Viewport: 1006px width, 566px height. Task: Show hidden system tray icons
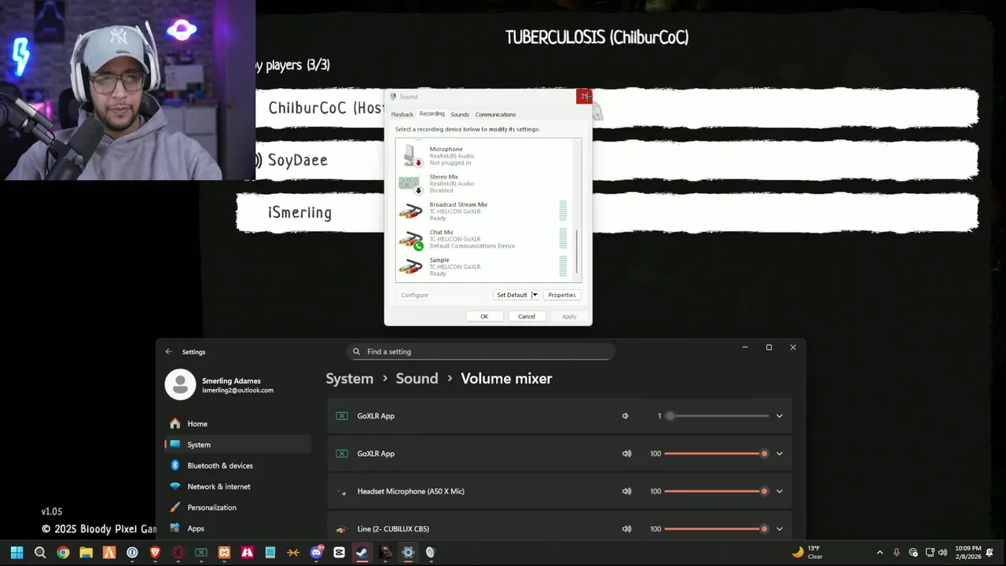click(x=879, y=553)
